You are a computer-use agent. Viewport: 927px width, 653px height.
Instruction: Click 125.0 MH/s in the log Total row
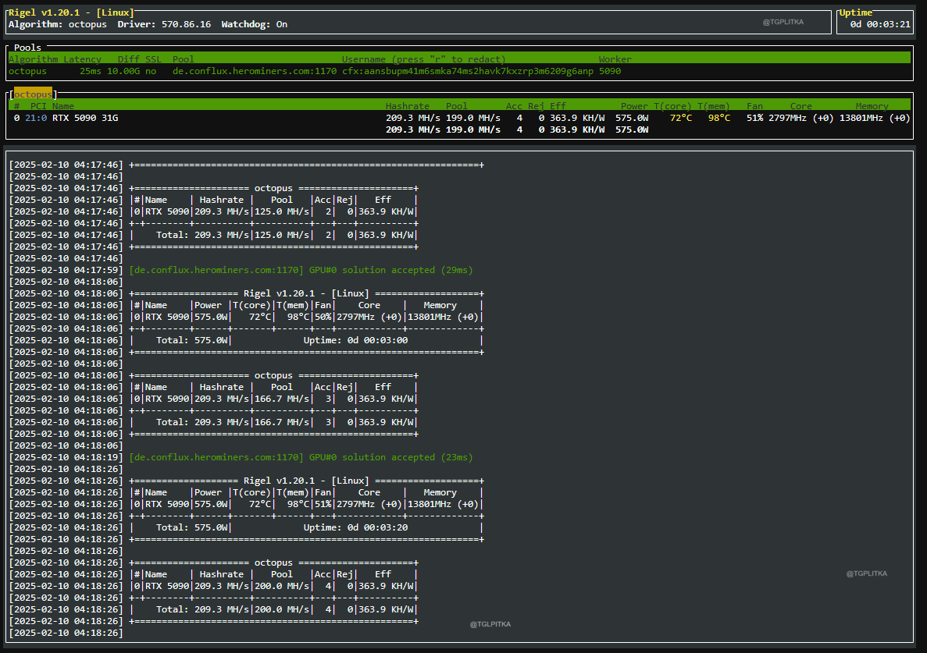(281, 235)
